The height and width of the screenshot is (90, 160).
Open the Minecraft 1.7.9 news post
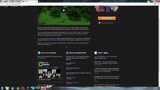click(70, 63)
